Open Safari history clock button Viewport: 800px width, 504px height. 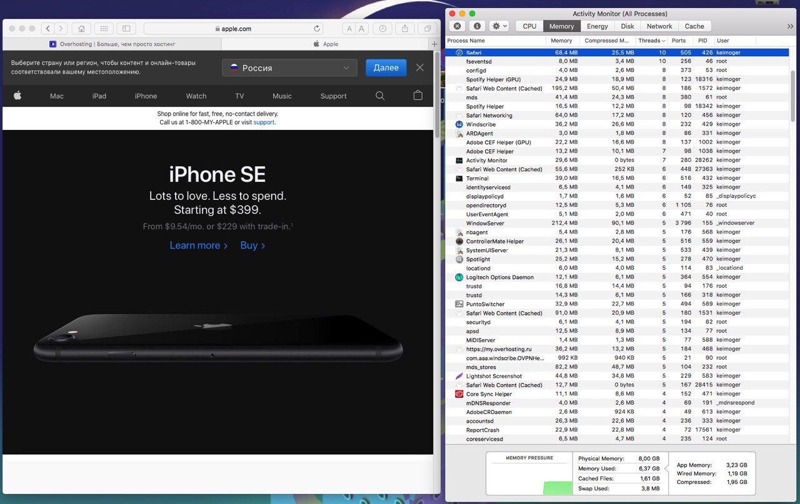[x=382, y=28]
